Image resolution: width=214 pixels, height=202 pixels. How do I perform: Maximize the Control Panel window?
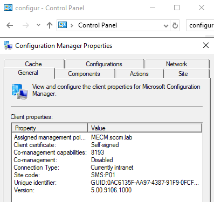click(177, 8)
